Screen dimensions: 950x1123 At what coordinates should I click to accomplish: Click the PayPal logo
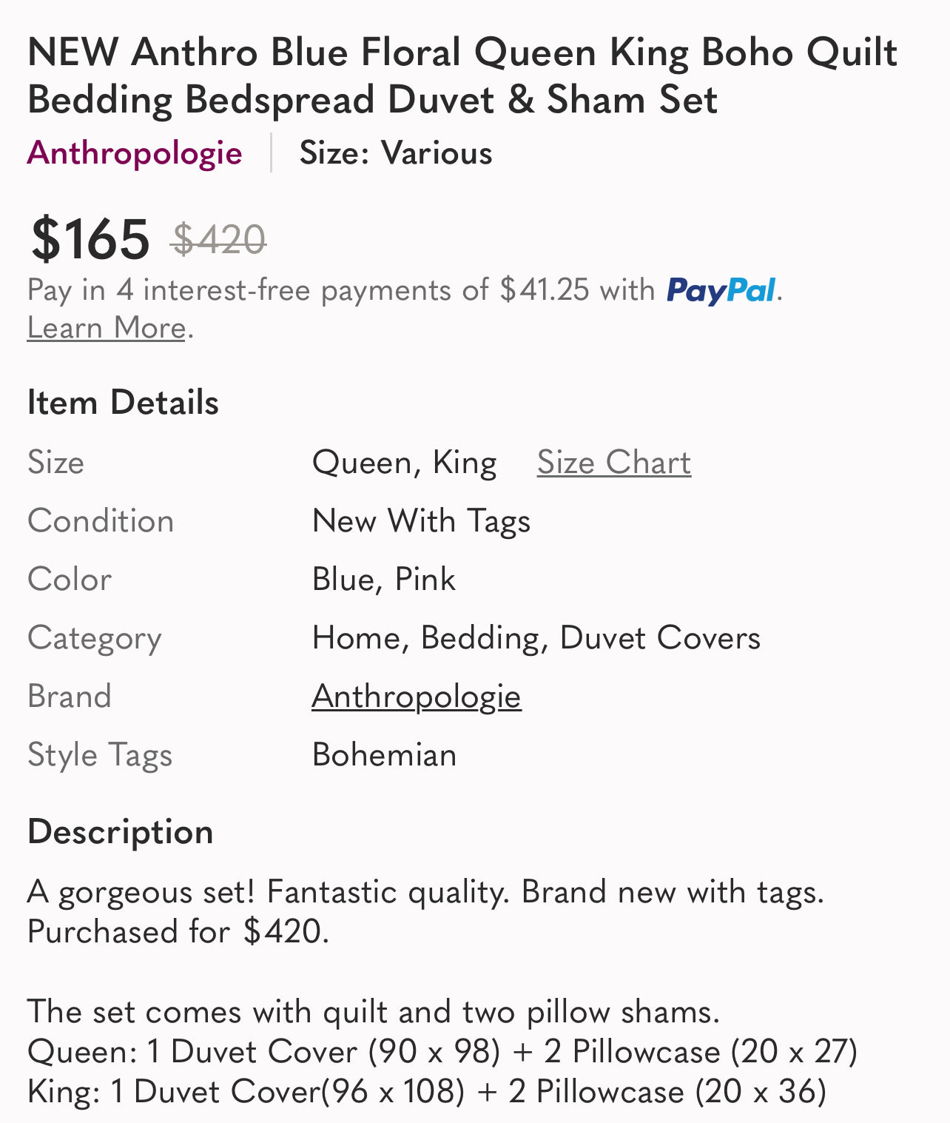(x=721, y=290)
